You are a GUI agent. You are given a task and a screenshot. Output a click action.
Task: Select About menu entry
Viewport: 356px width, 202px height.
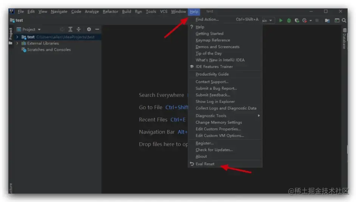tap(225, 156)
